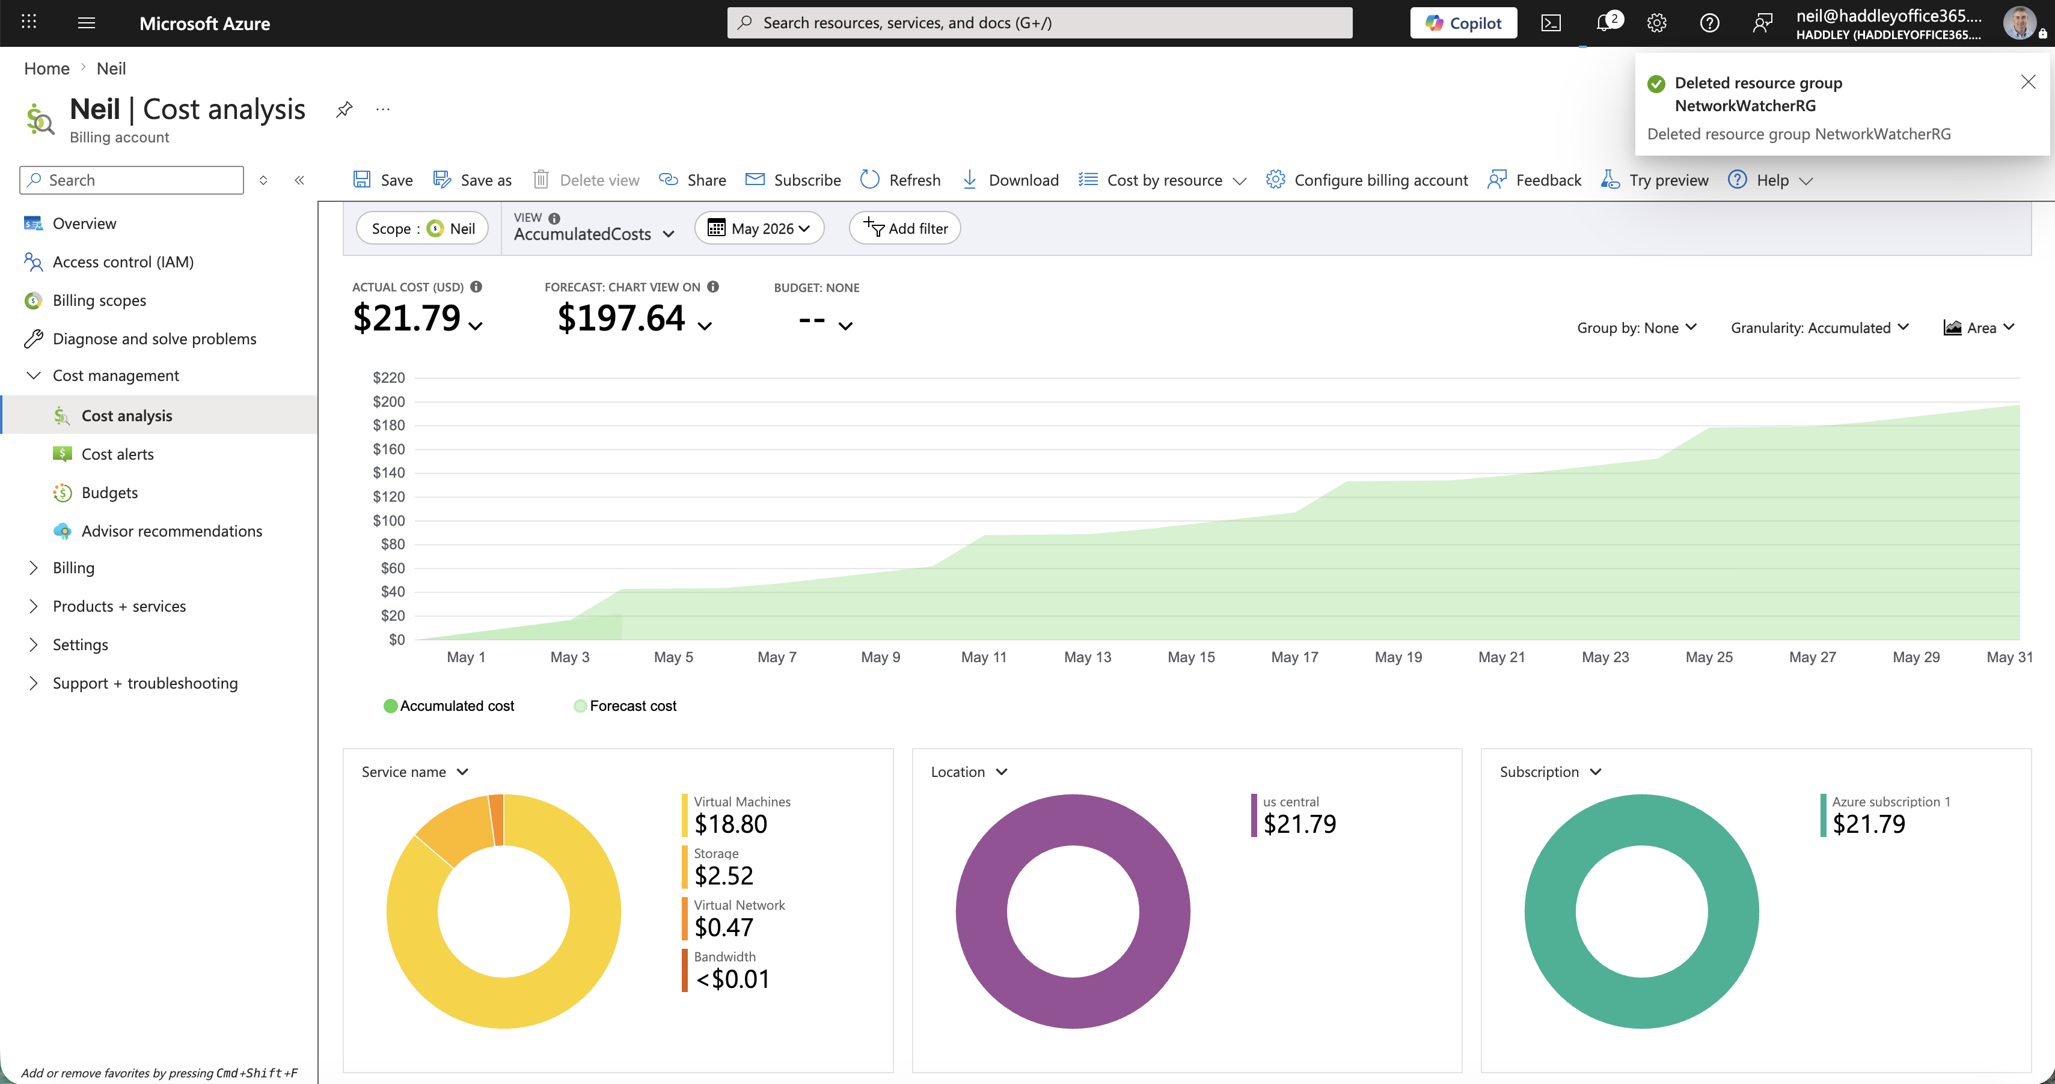Click Add filter
Screen dimensions: 2055x1084
[905, 229]
